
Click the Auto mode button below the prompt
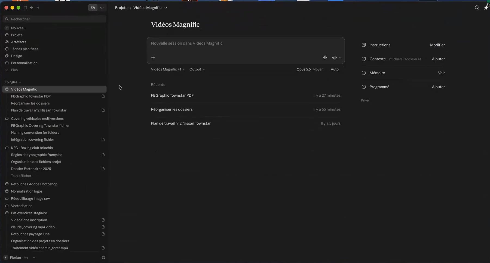click(x=335, y=69)
